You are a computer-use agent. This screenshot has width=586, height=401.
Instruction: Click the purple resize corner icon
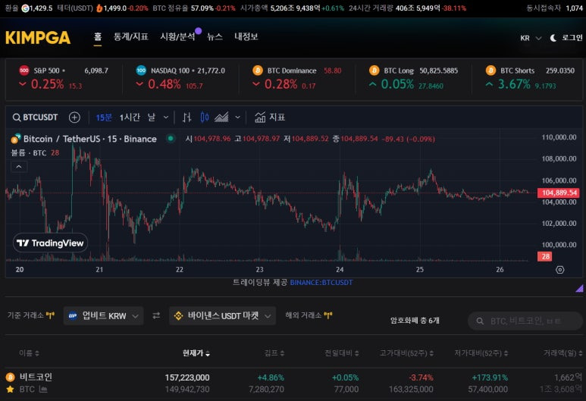pyautogui.click(x=579, y=288)
